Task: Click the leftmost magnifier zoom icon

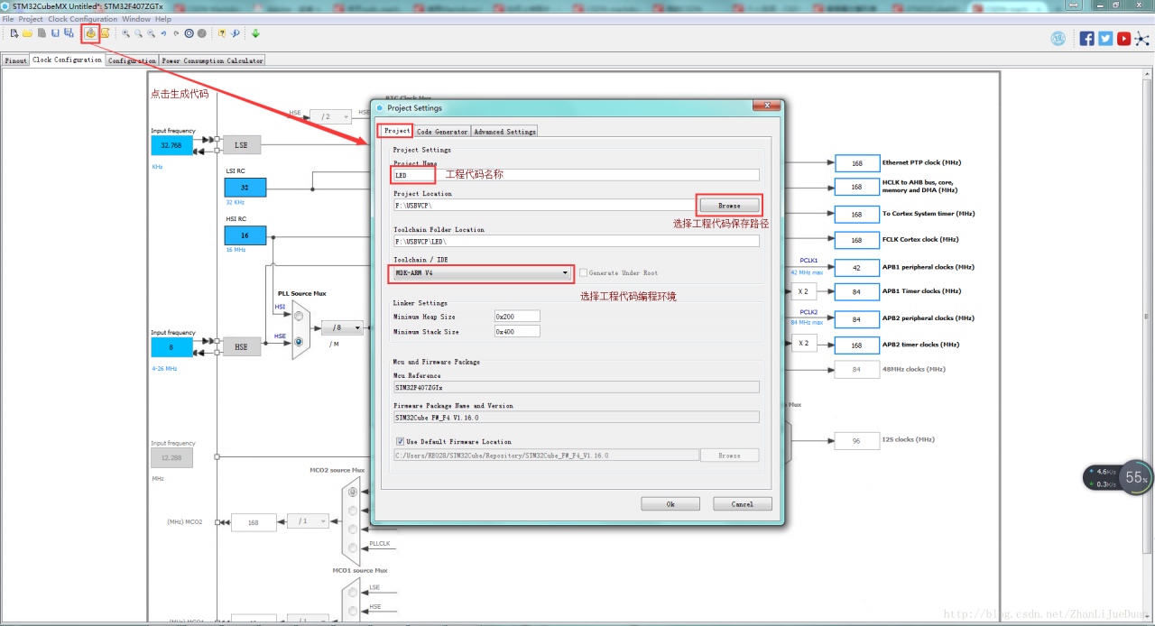Action: pos(126,33)
